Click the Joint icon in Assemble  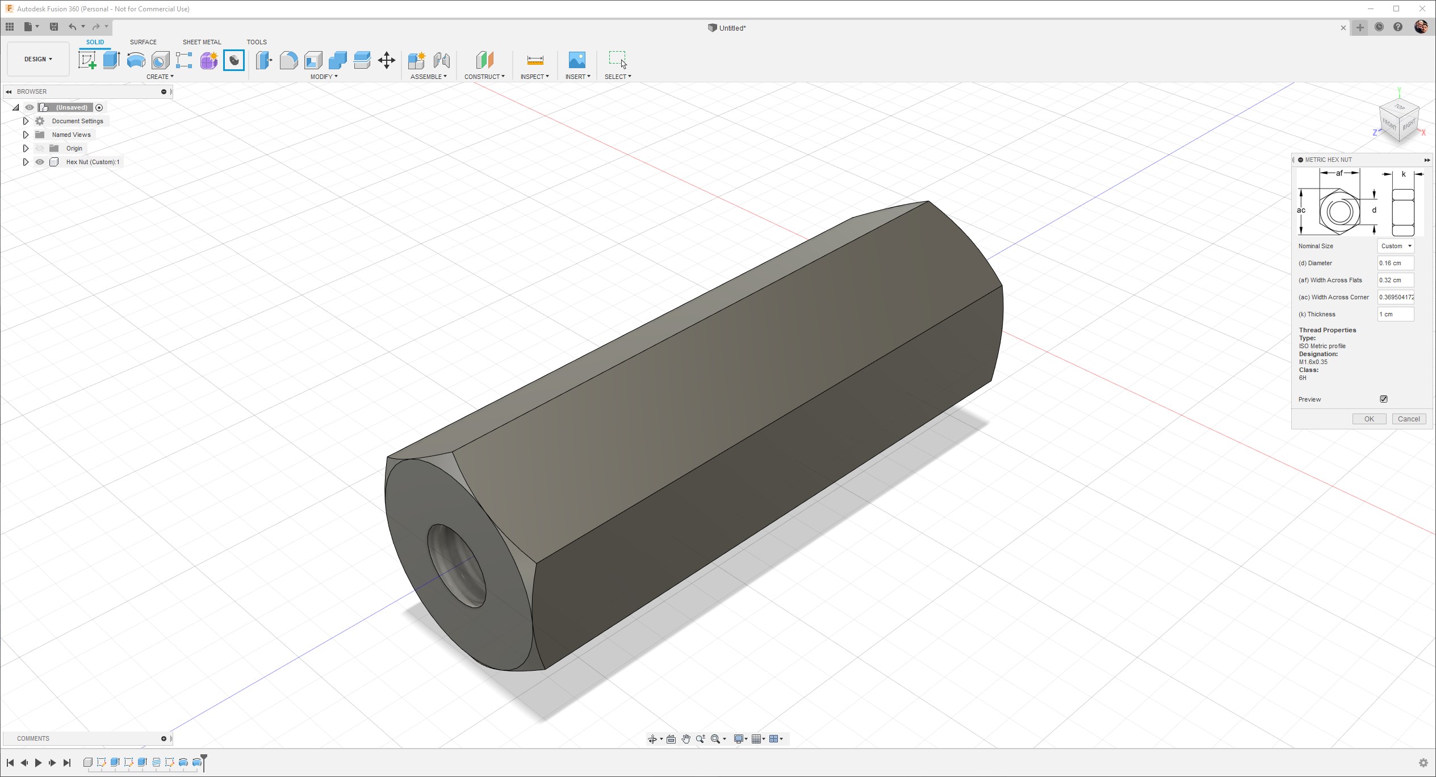click(x=441, y=60)
